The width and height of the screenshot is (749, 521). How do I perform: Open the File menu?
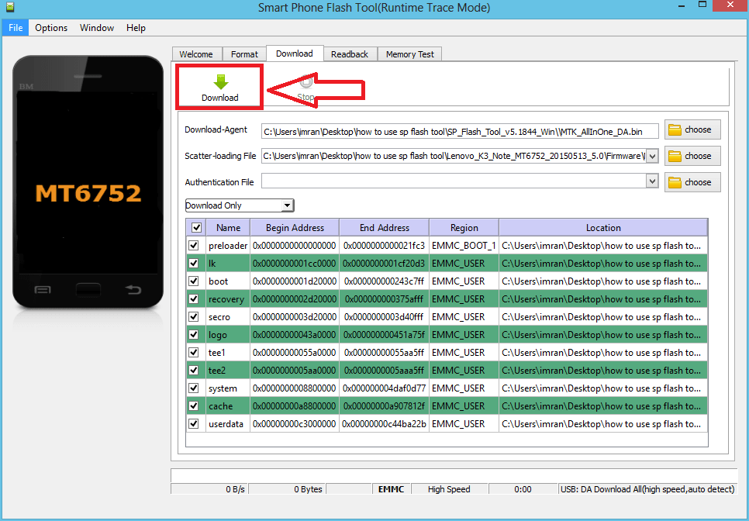16,28
